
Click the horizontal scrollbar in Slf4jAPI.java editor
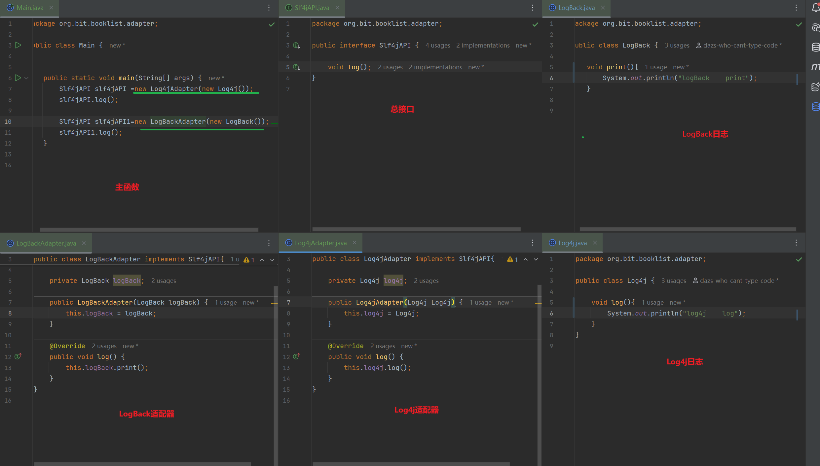coord(416,229)
